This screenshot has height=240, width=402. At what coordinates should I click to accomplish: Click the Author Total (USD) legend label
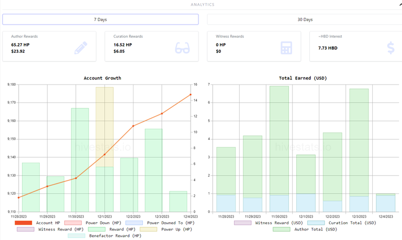316,229
